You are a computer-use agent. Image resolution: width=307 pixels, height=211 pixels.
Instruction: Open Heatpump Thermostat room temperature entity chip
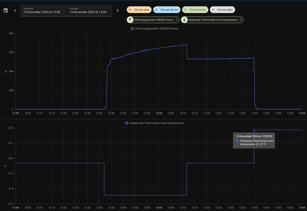(213, 20)
